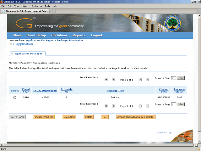Click the 407/X subprogram cell
Image resolution: width=201 pixels, height=151 pixels.
[x=45, y=97]
